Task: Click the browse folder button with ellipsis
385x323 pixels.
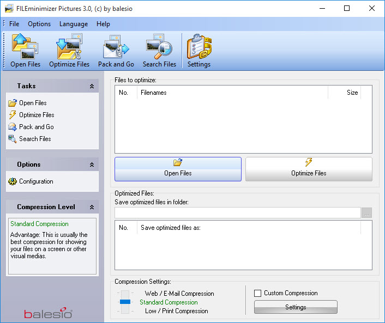Action: tap(367, 212)
